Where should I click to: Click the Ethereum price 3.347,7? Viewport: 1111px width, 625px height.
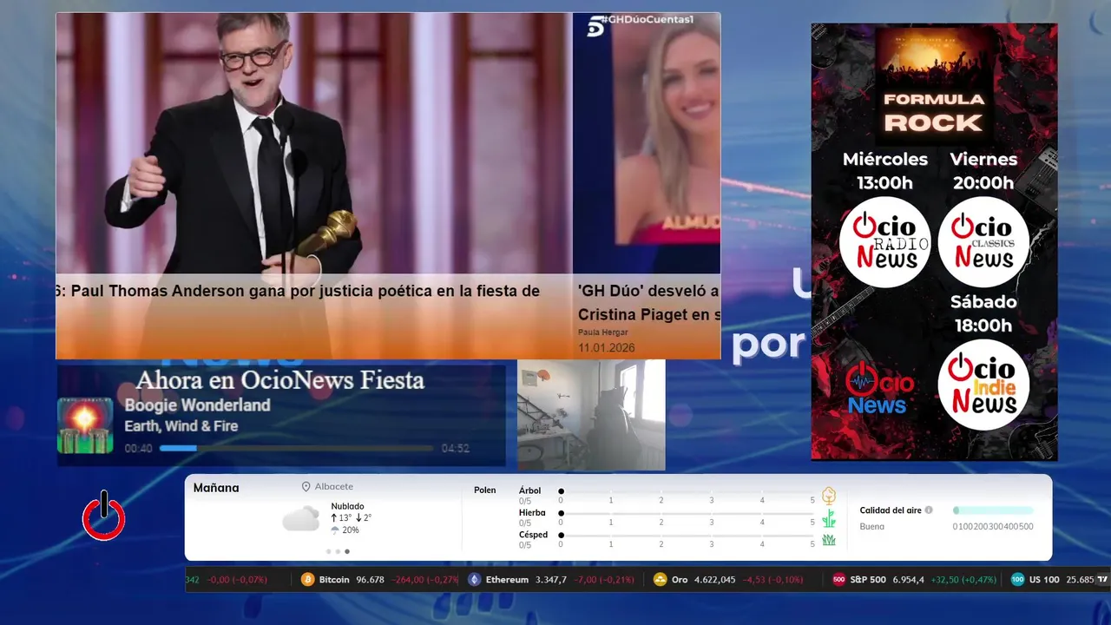tap(550, 580)
